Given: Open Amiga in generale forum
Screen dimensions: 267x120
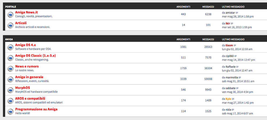Looking at the screenshot, I should (29, 77).
